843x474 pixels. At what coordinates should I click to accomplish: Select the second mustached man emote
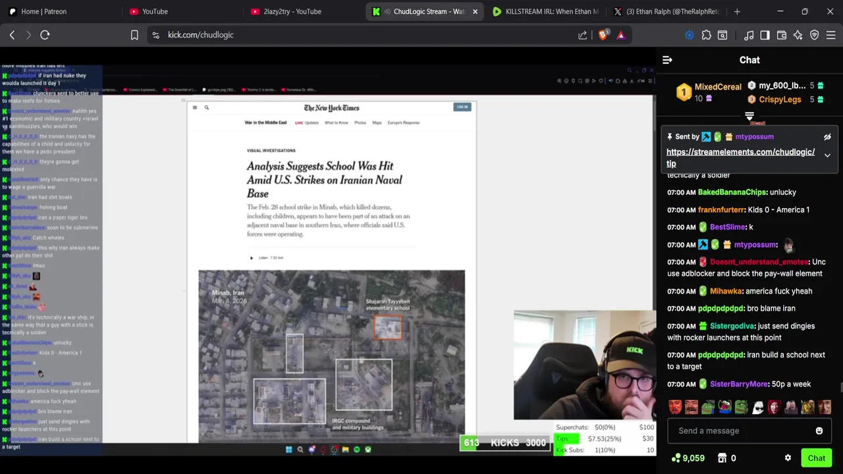(x=692, y=407)
